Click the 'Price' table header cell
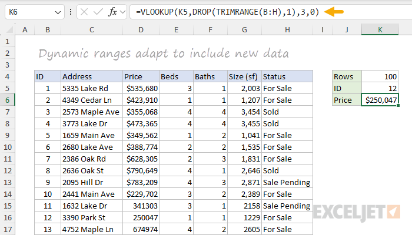Screen dimensions: 412x235 (141, 76)
